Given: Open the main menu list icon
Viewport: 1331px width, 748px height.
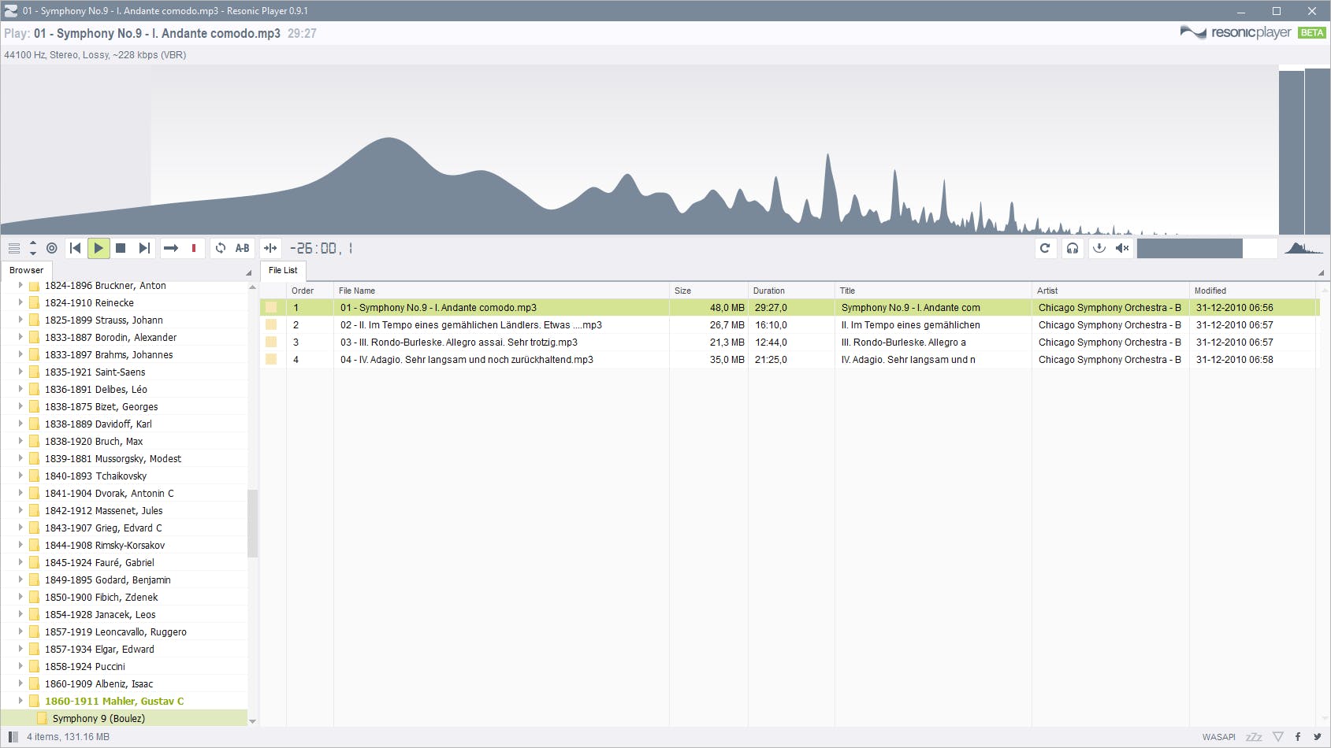Looking at the screenshot, I should pyautogui.click(x=14, y=248).
